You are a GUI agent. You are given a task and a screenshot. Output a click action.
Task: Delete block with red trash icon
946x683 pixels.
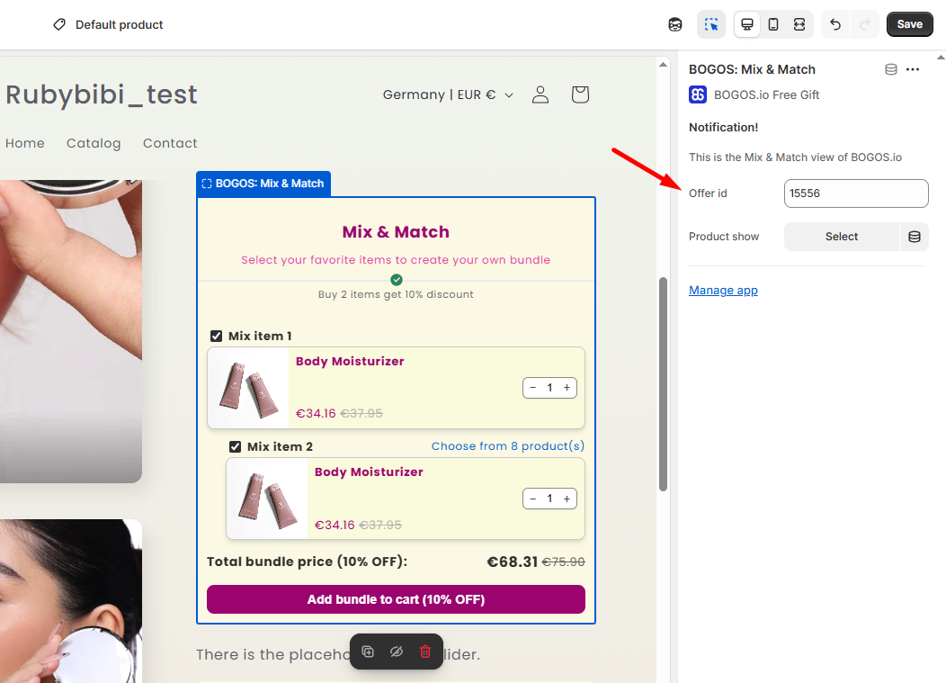point(425,652)
